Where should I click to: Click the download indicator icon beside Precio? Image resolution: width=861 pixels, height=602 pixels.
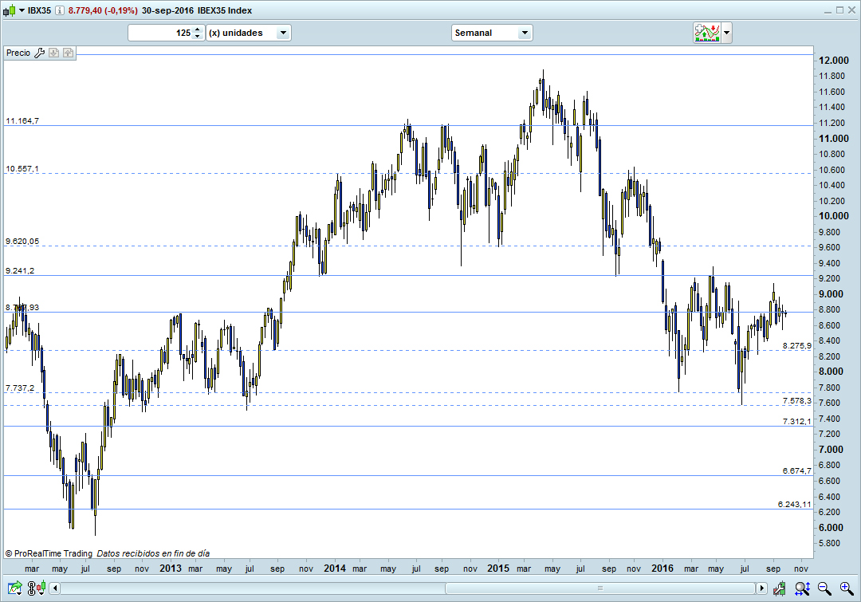(53, 53)
